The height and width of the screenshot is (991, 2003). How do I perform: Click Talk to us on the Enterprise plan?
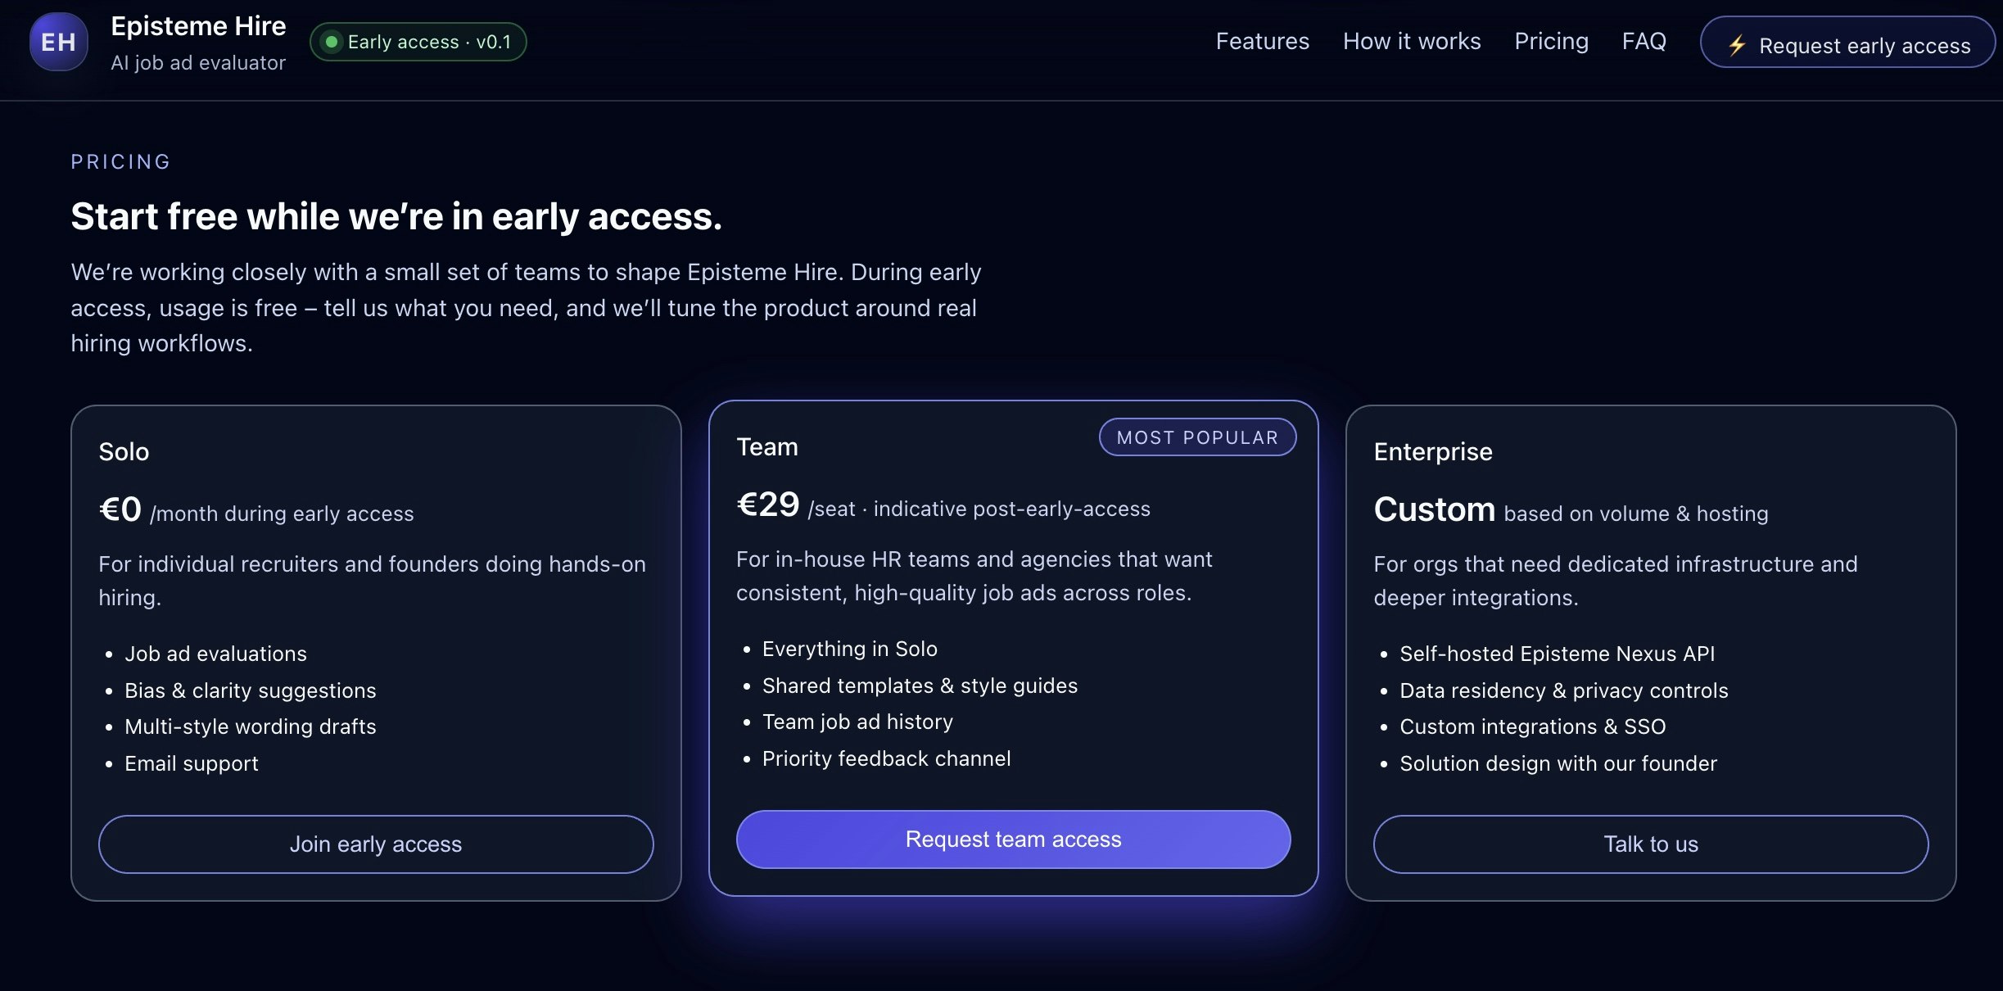(1649, 844)
